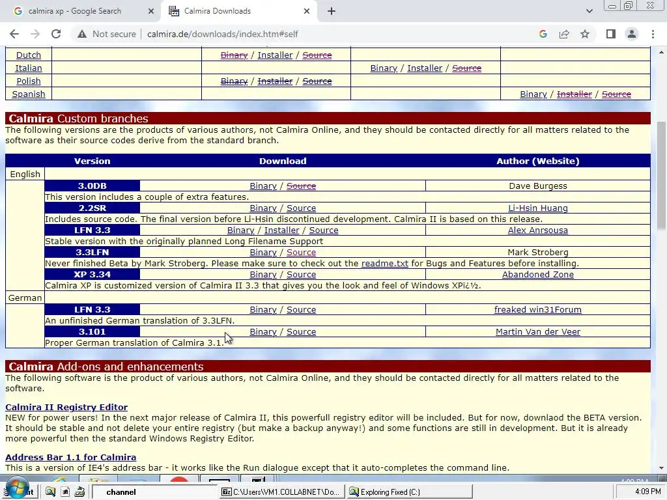Bookmark this page with the star icon

585,34
